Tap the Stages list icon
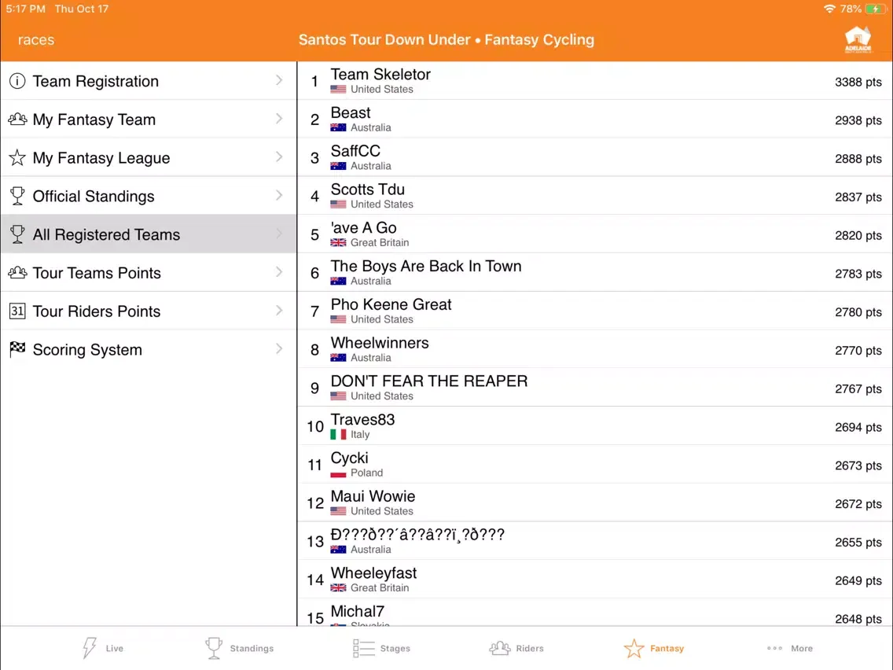This screenshot has width=893, height=670. click(363, 648)
